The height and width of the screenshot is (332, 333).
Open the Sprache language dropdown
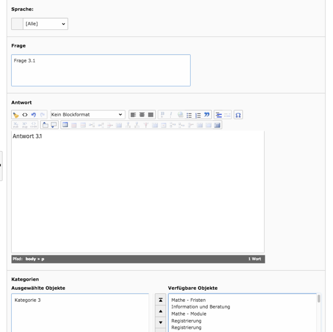pos(45,24)
